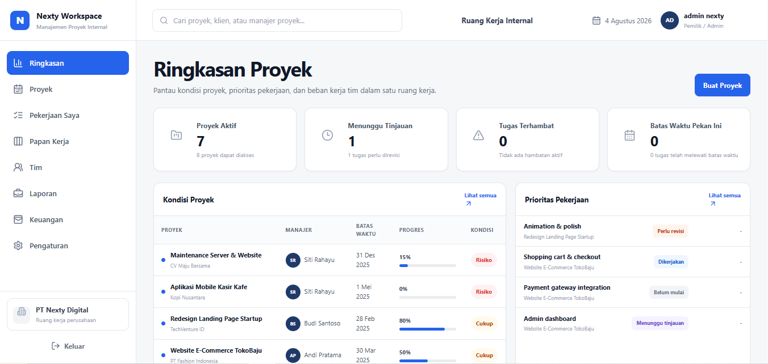
Task: Click the folder icon on Proyek Aktif card
Action: [176, 135]
